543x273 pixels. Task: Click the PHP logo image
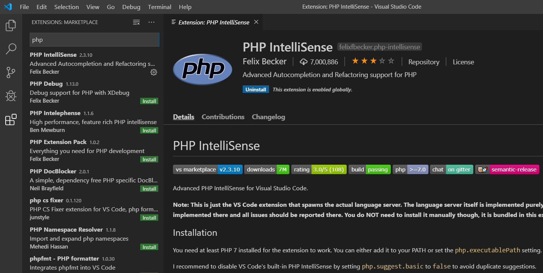[202, 69]
